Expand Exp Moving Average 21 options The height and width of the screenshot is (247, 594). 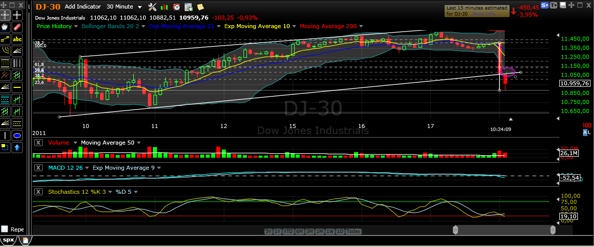click(219, 27)
